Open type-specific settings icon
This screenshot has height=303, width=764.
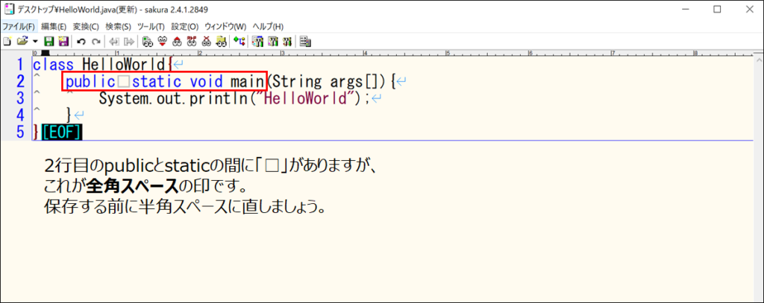coord(272,42)
